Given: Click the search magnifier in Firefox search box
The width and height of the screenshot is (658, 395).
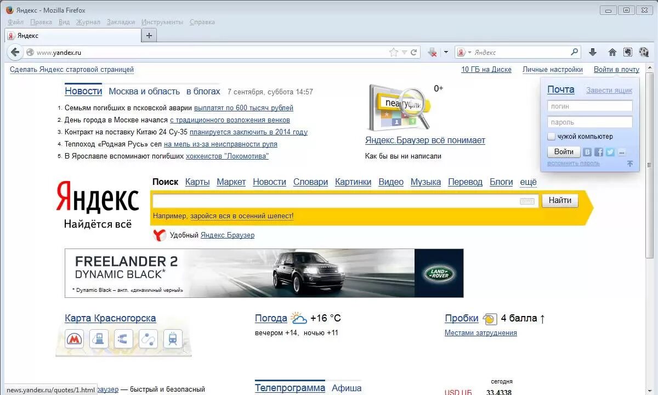Looking at the screenshot, I should (574, 52).
